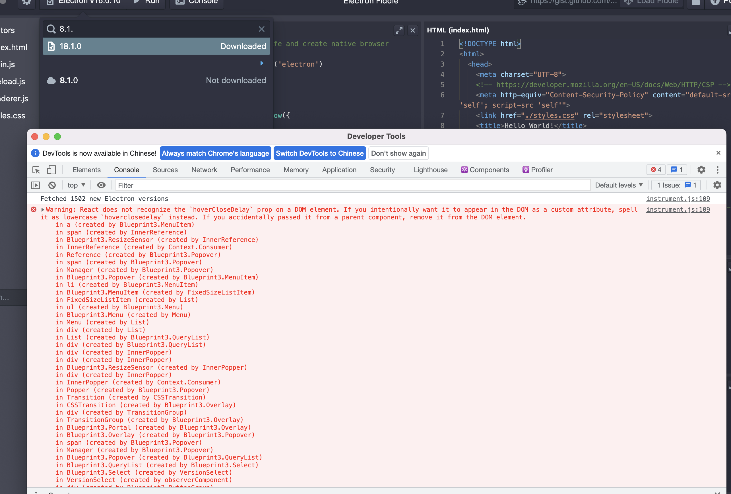
Task: Create a live expression with the eye icon
Action: tap(101, 185)
